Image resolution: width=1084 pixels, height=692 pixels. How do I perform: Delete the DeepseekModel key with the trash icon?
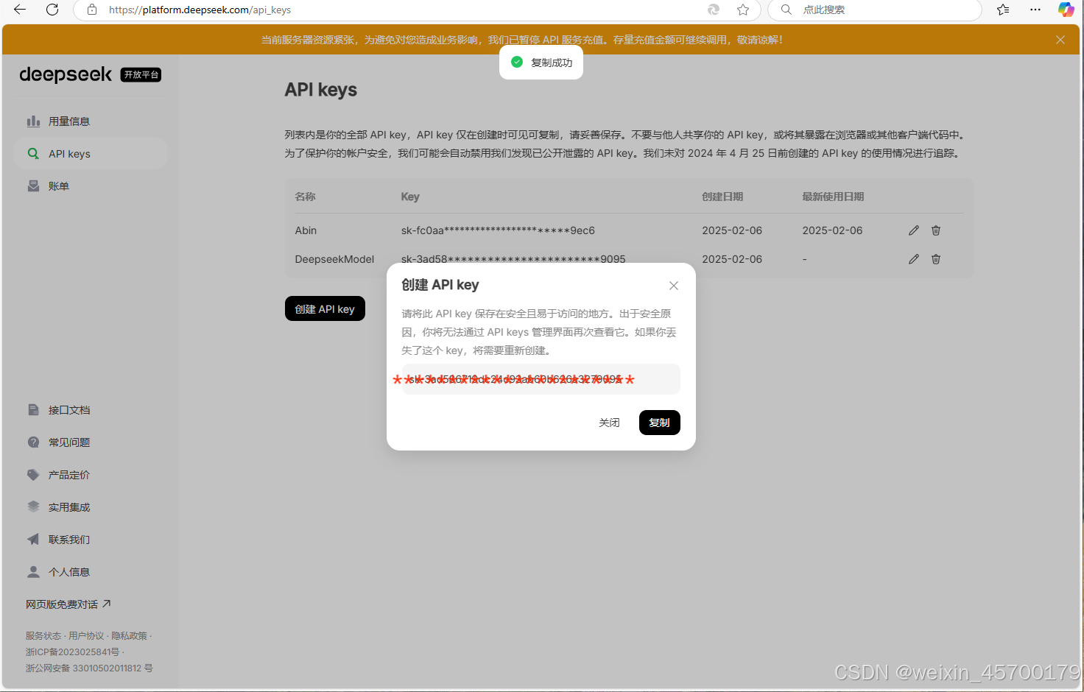936,259
